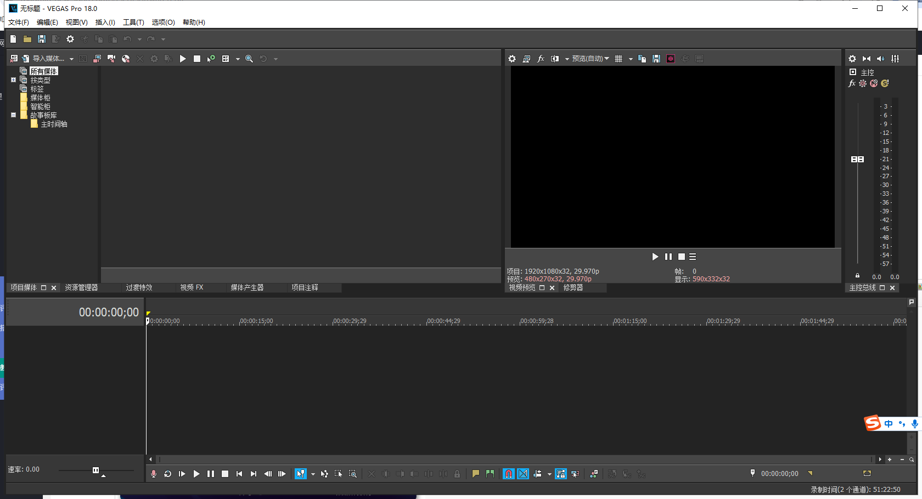This screenshot has height=499, width=922.
Task: Open the search media magnifier tool
Action: [249, 59]
